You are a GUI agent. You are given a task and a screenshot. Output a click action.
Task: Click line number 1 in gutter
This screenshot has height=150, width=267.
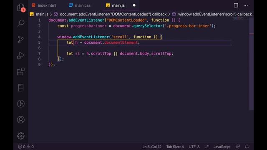point(39,20)
